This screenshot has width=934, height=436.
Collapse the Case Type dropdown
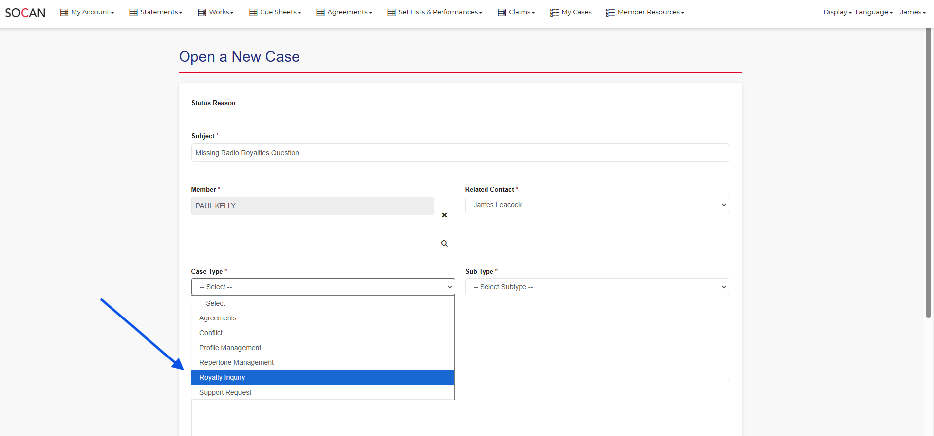pos(323,287)
